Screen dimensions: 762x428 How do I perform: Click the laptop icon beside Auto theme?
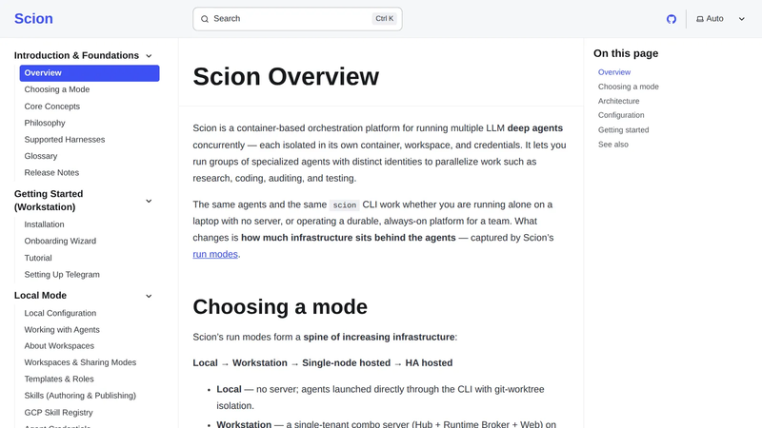point(700,19)
